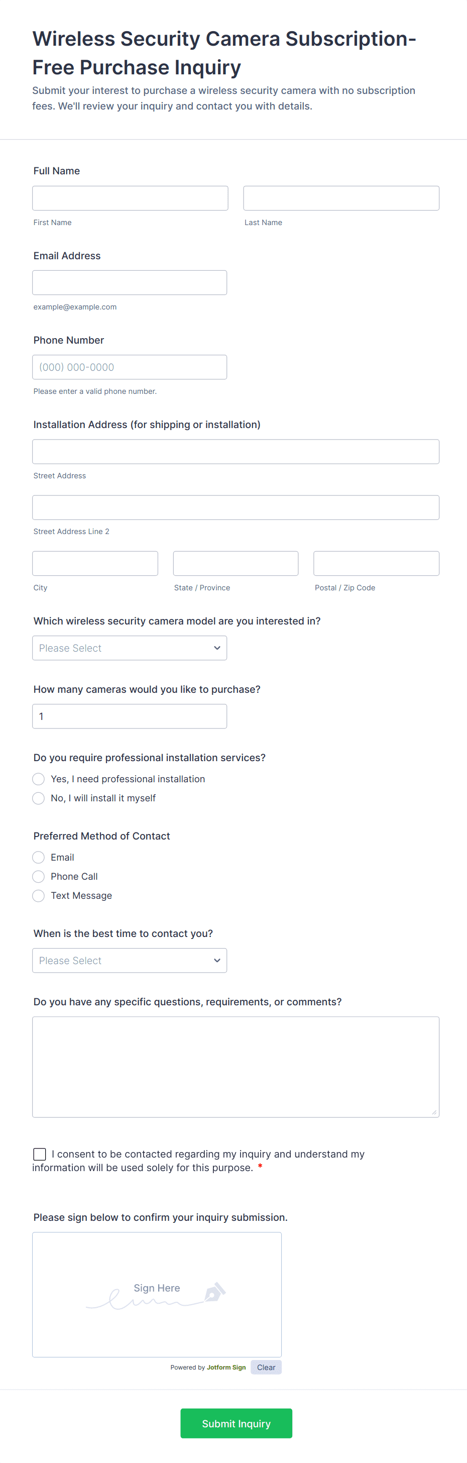This screenshot has height=1463, width=467.
Task: Select 'No, I will install it myself'
Action: pos(39,798)
